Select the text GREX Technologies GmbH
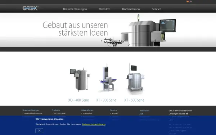Viewport: 216px width, 135px height. 180,111
